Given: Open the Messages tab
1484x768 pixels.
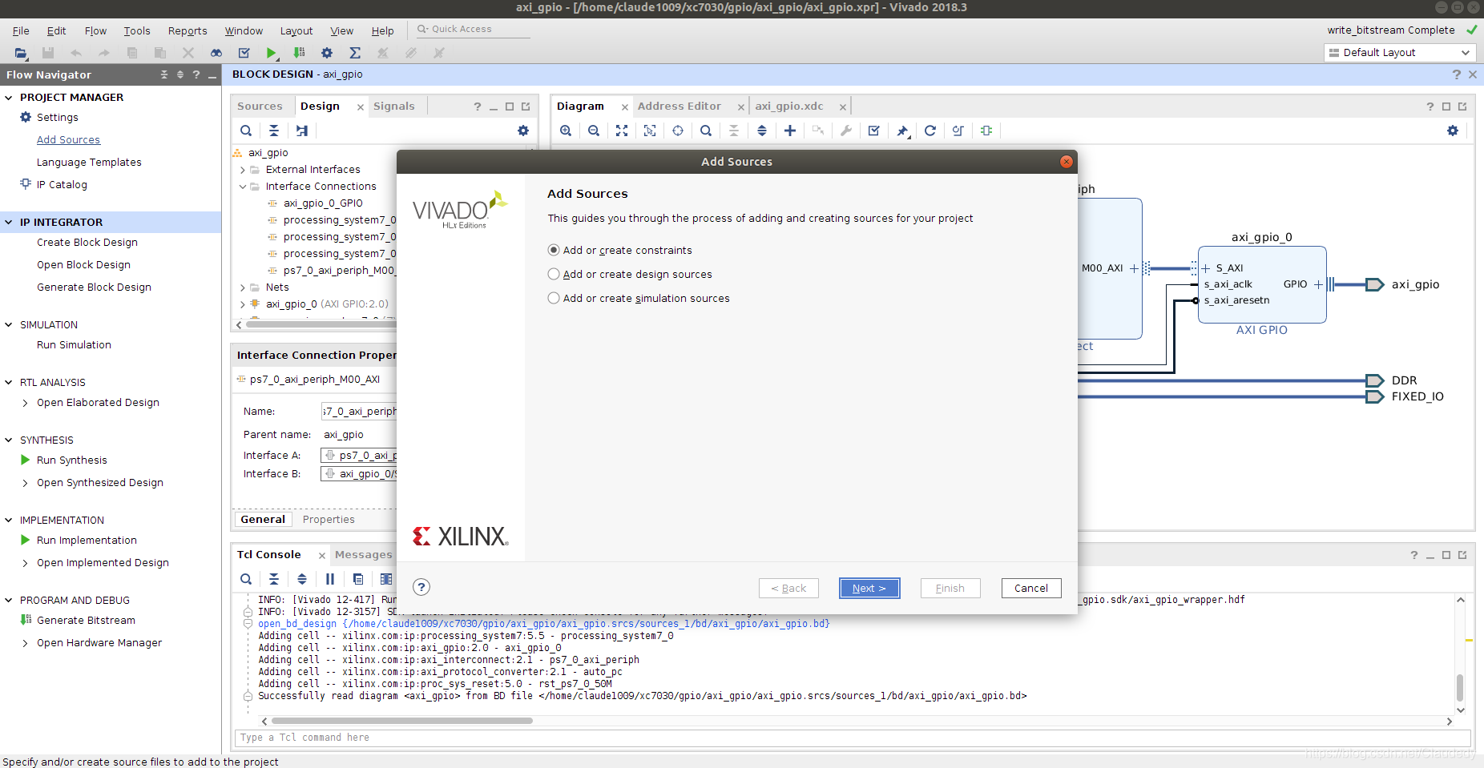Looking at the screenshot, I should point(364,555).
